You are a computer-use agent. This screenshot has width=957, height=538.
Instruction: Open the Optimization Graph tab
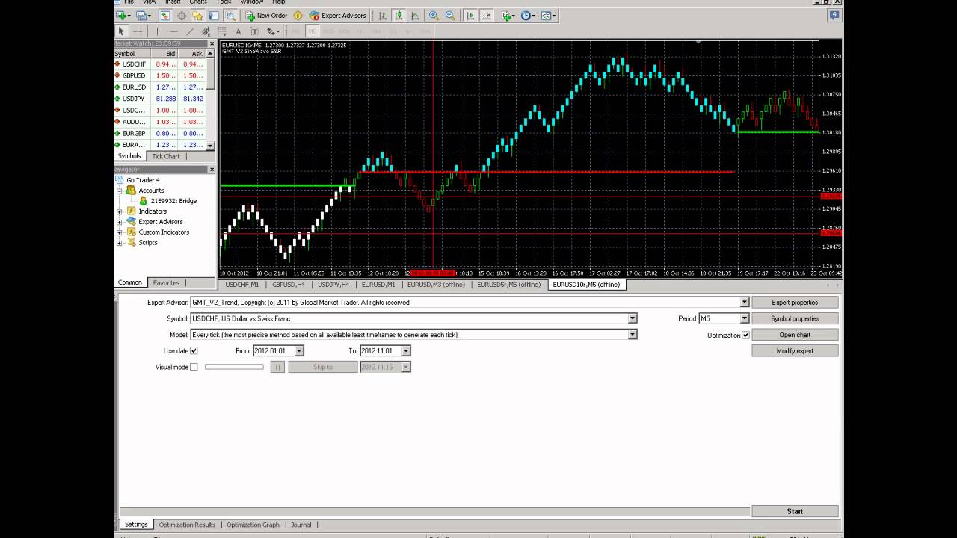point(253,525)
